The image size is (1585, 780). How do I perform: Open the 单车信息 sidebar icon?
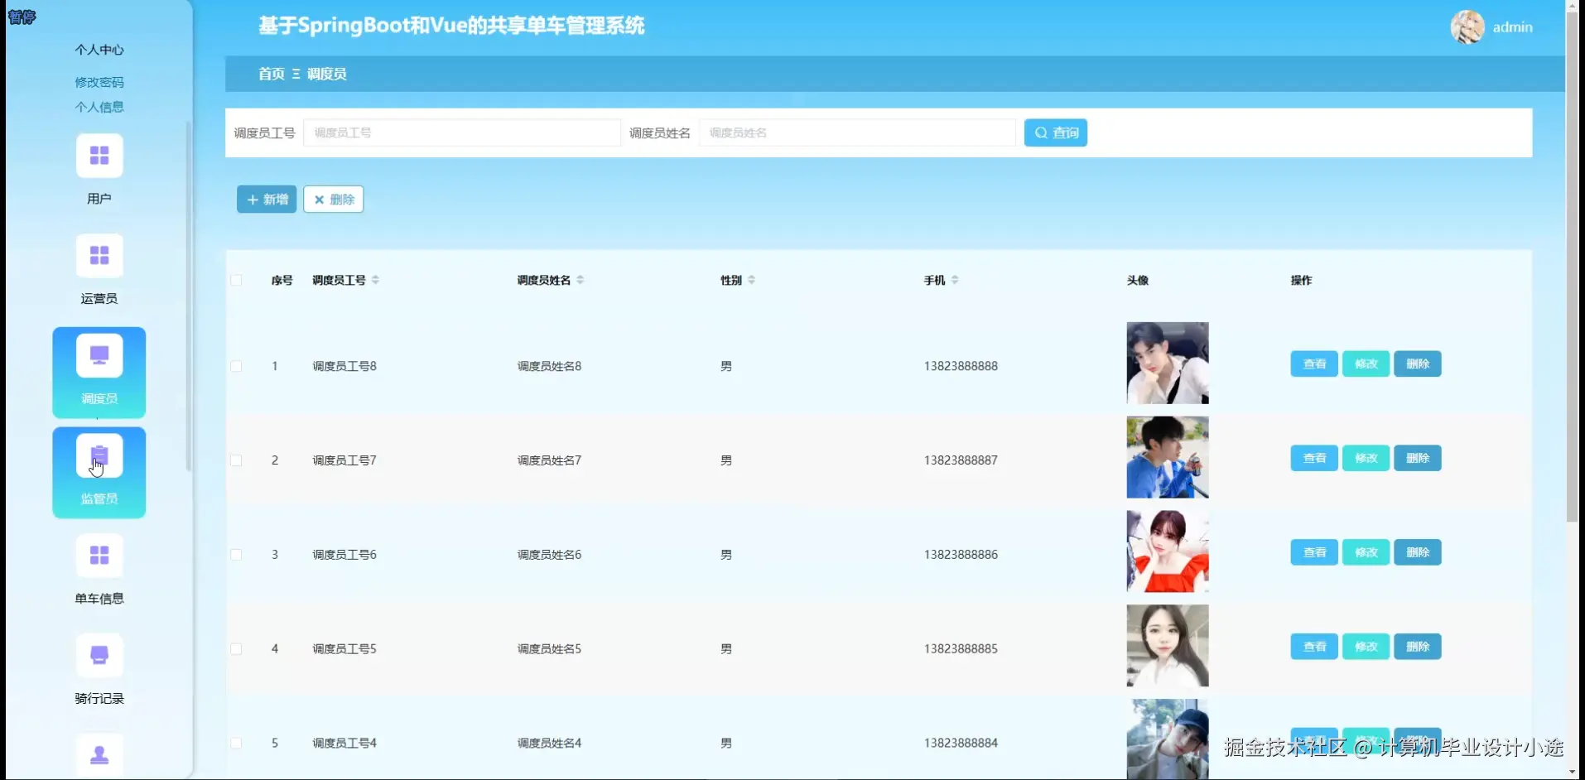99,555
